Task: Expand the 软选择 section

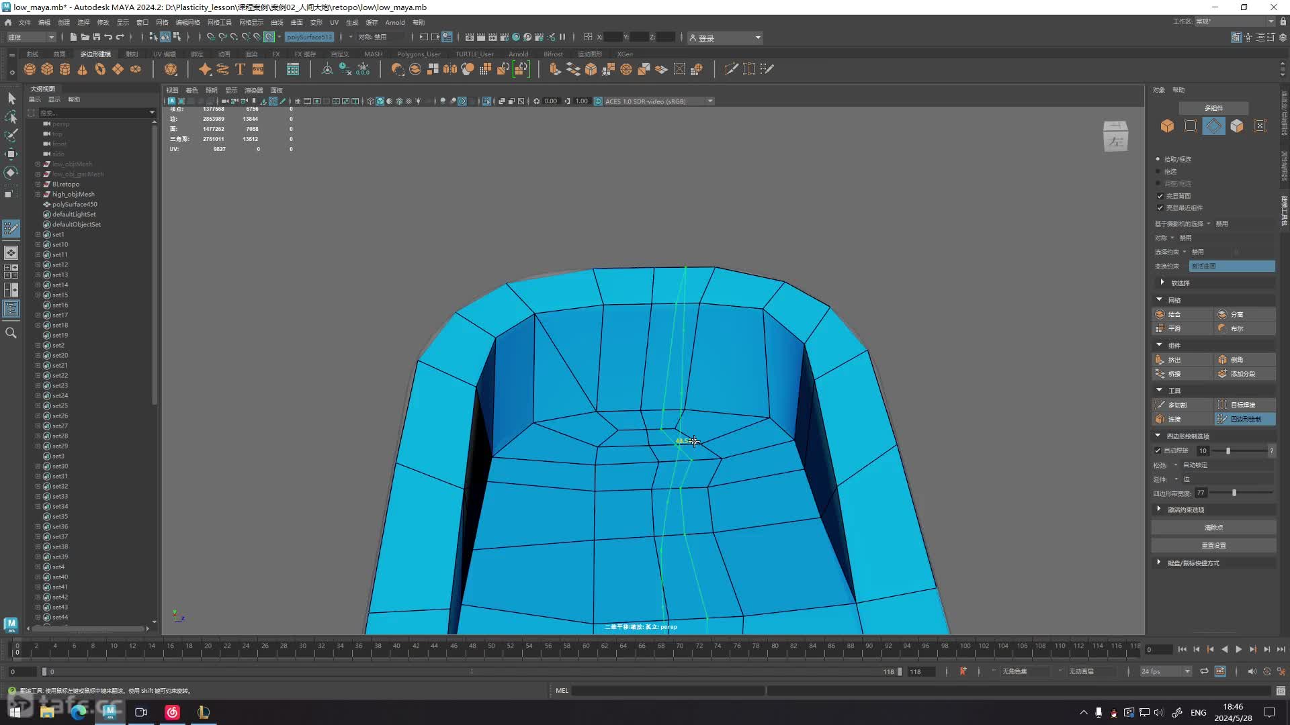Action: point(1162,283)
